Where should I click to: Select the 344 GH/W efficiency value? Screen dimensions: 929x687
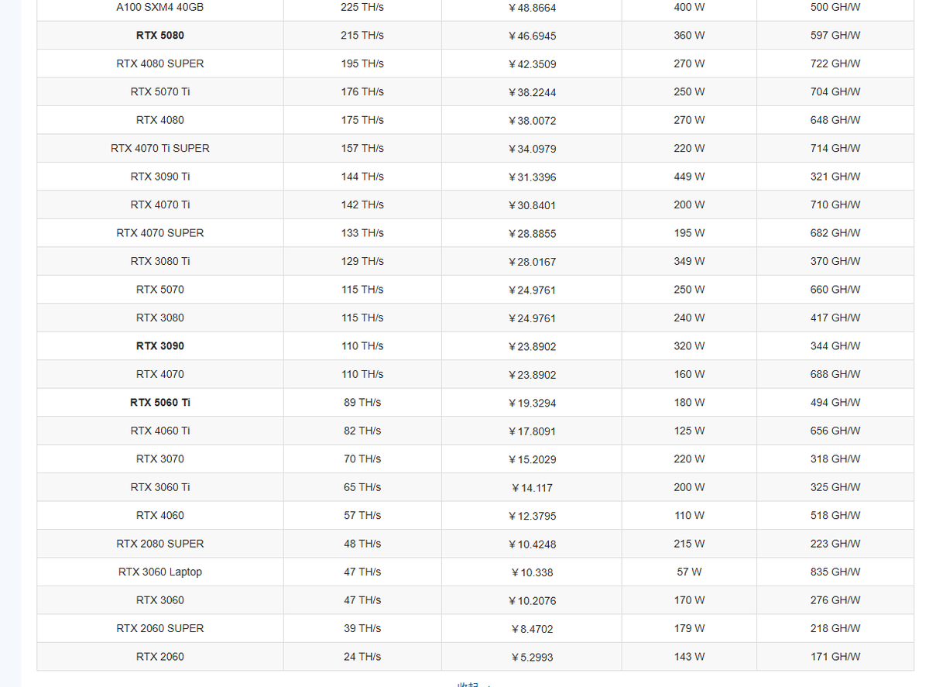point(835,346)
